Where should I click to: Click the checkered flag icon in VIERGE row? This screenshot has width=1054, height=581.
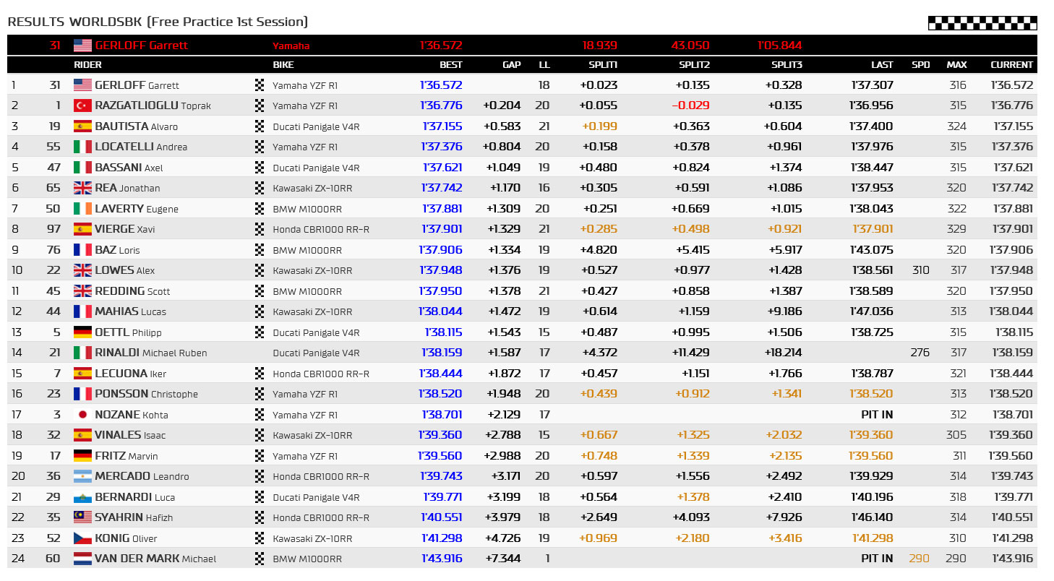click(260, 229)
